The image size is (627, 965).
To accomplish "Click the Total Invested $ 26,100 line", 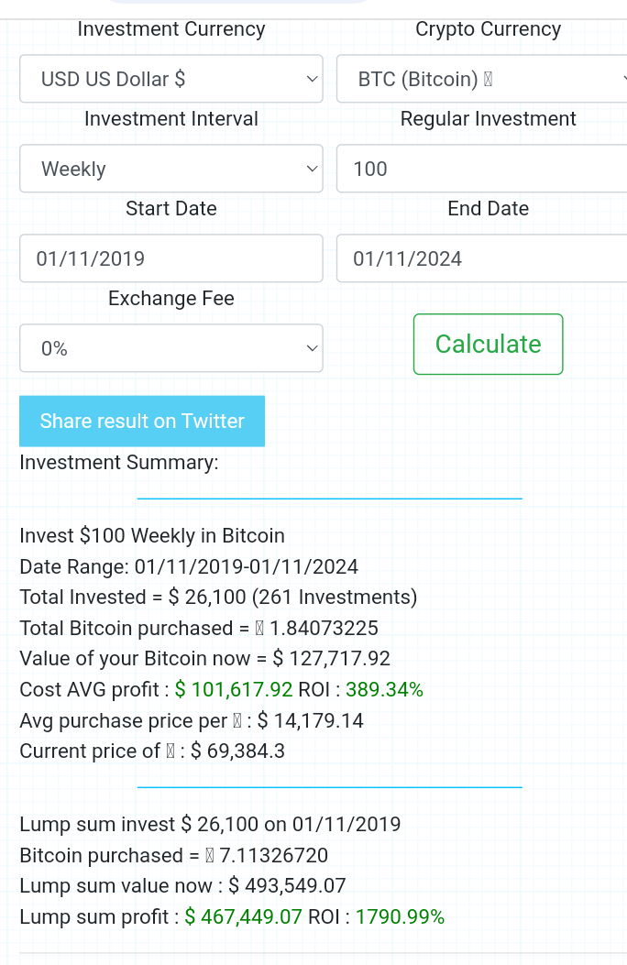I will coord(218,597).
